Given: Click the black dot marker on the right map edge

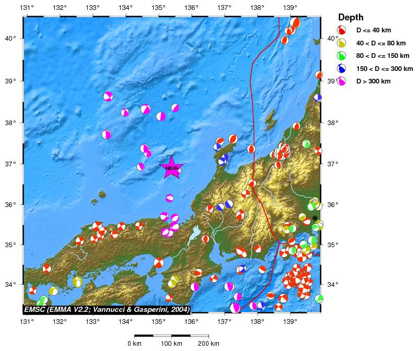Looking at the screenshot, I should pyautogui.click(x=315, y=218).
